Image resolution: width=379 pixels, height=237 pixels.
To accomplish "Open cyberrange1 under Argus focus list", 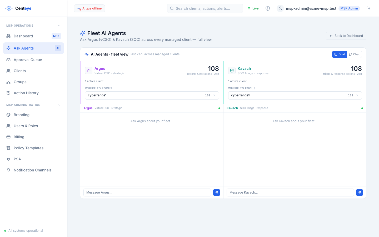I will pyautogui.click(x=152, y=95).
